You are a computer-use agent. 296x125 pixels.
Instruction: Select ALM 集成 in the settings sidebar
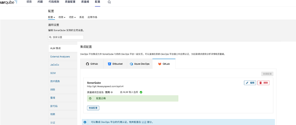pyautogui.click(x=63, y=48)
